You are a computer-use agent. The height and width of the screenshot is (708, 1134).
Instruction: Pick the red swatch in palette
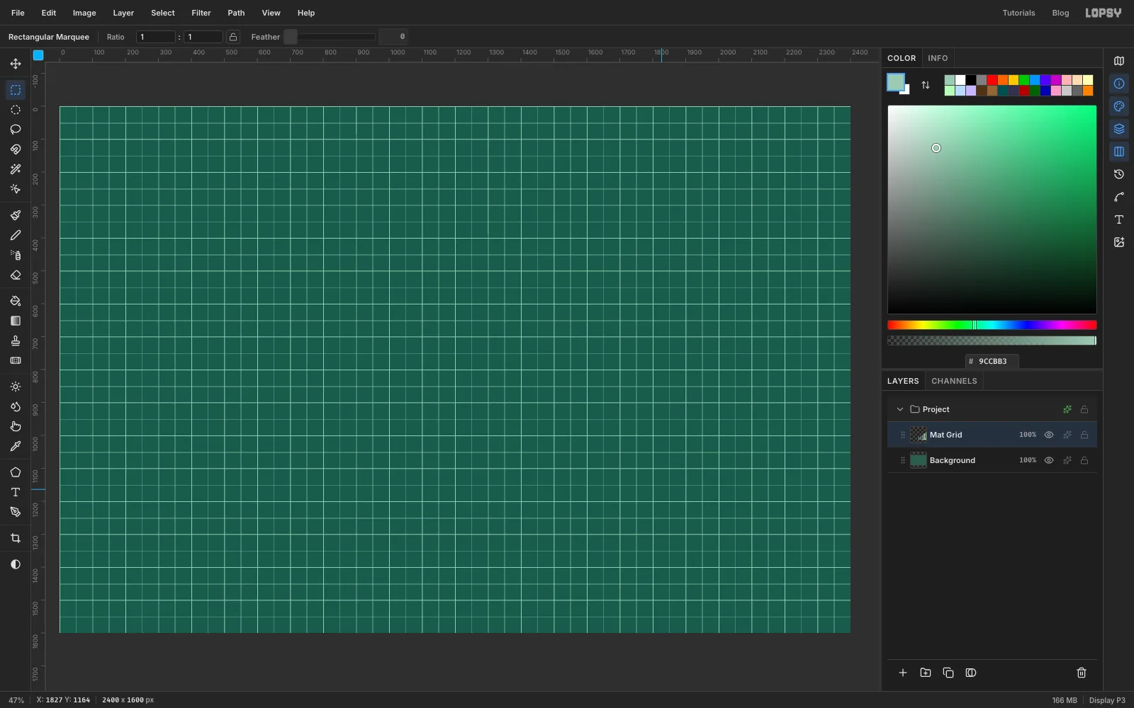(992, 80)
